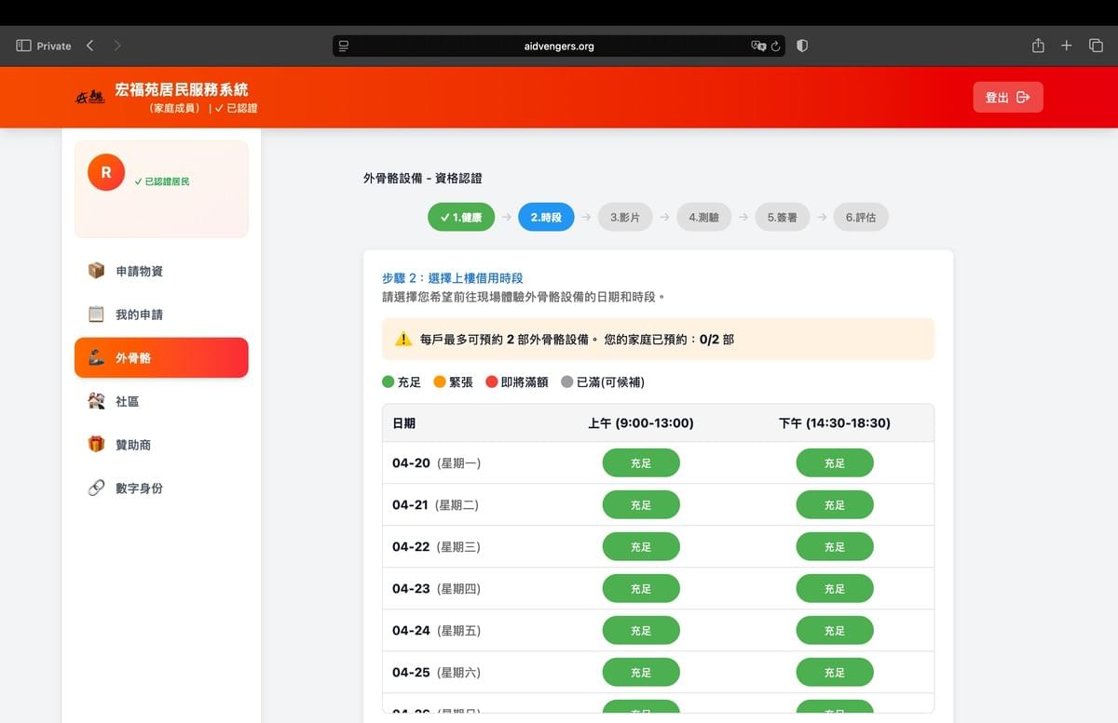Viewport: 1118px width, 723px height.
Task: Click the privacy shield icon
Action: [802, 46]
